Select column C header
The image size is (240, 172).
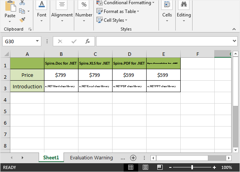(x=95, y=54)
